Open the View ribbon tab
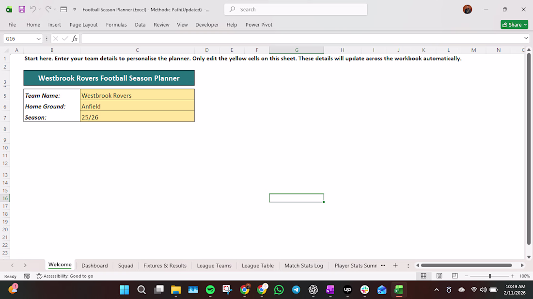The width and height of the screenshot is (533, 299). (x=182, y=25)
